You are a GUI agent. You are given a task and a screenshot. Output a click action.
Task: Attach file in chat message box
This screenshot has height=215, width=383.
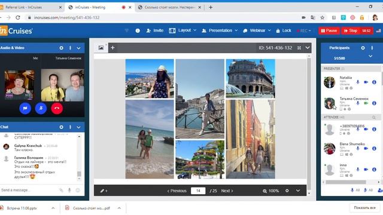61,190
